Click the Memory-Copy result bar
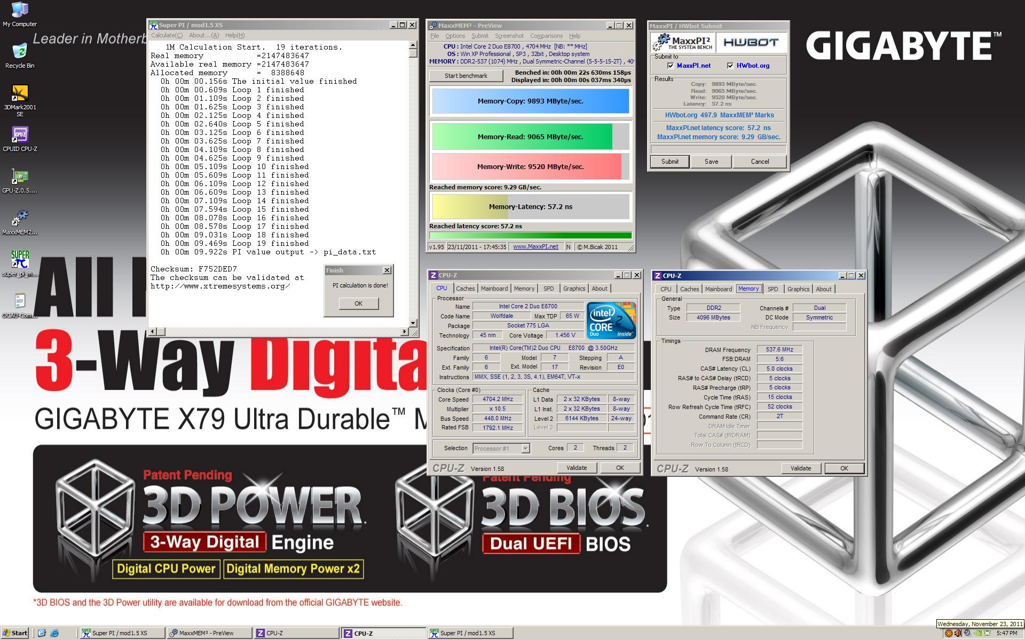This screenshot has height=640, width=1025. pos(530,101)
